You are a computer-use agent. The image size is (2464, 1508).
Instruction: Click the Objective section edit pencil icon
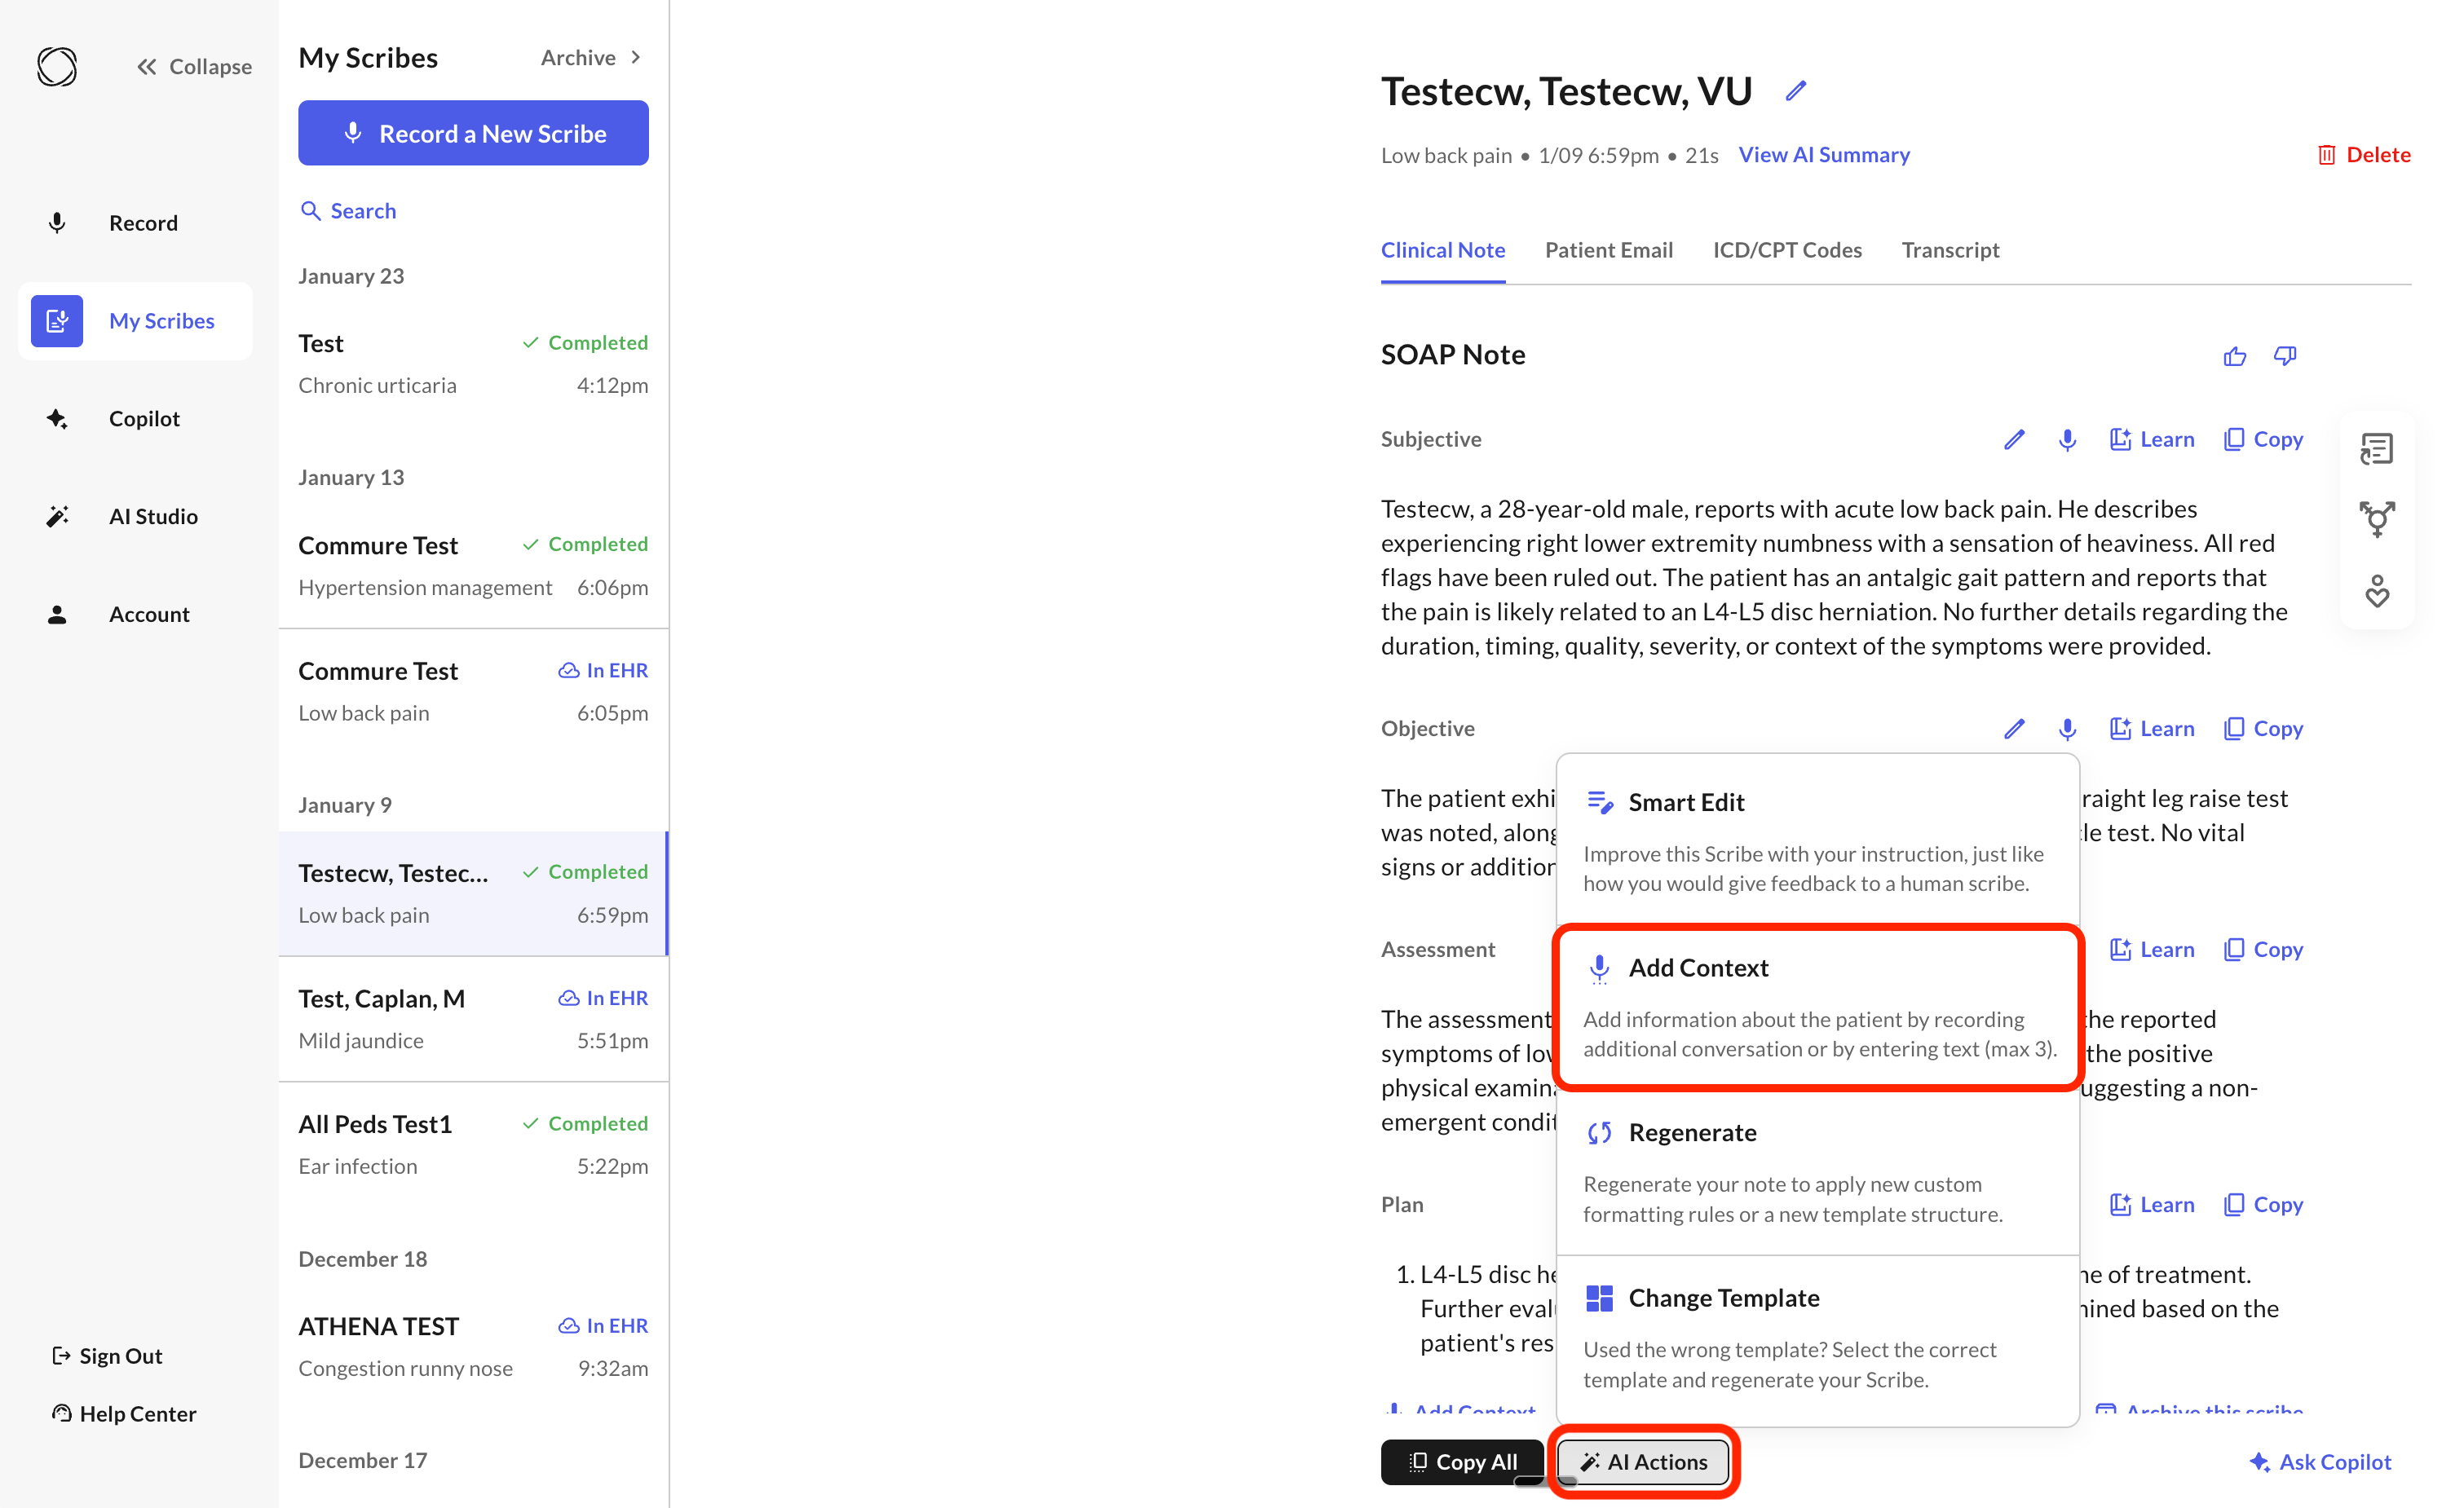[2014, 729]
